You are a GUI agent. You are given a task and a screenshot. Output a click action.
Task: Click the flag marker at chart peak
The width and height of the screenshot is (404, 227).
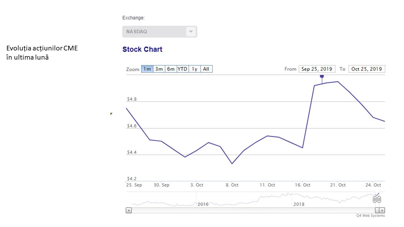(322, 76)
